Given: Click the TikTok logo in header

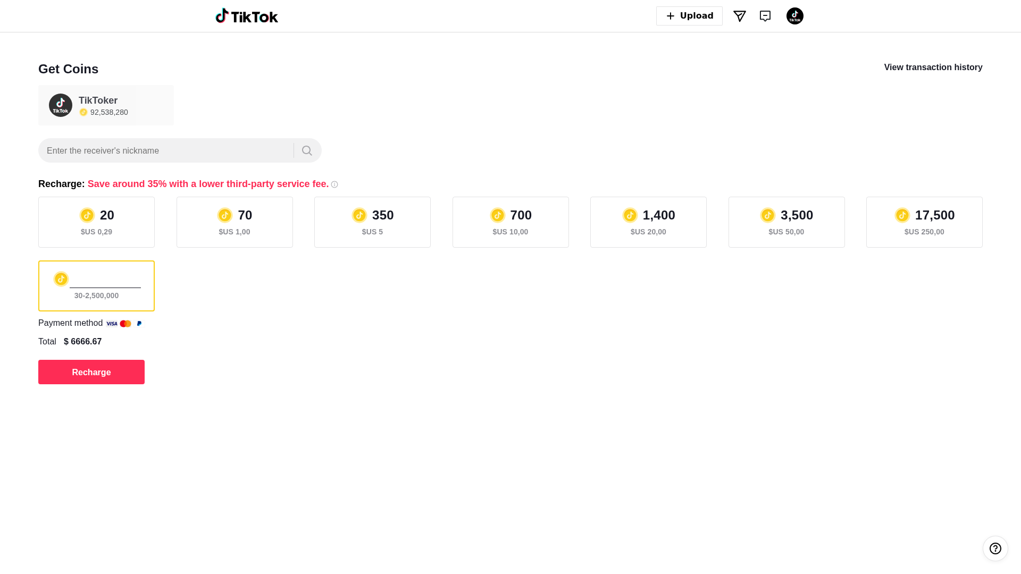Looking at the screenshot, I should coord(247,16).
